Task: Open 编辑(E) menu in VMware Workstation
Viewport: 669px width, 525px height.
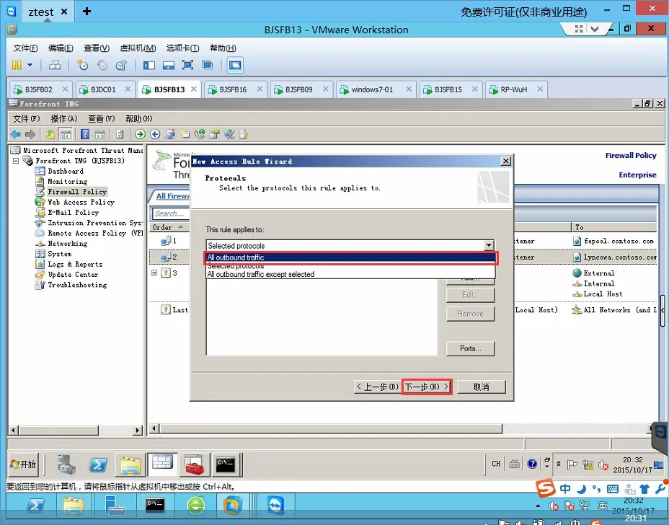Action: click(x=61, y=48)
